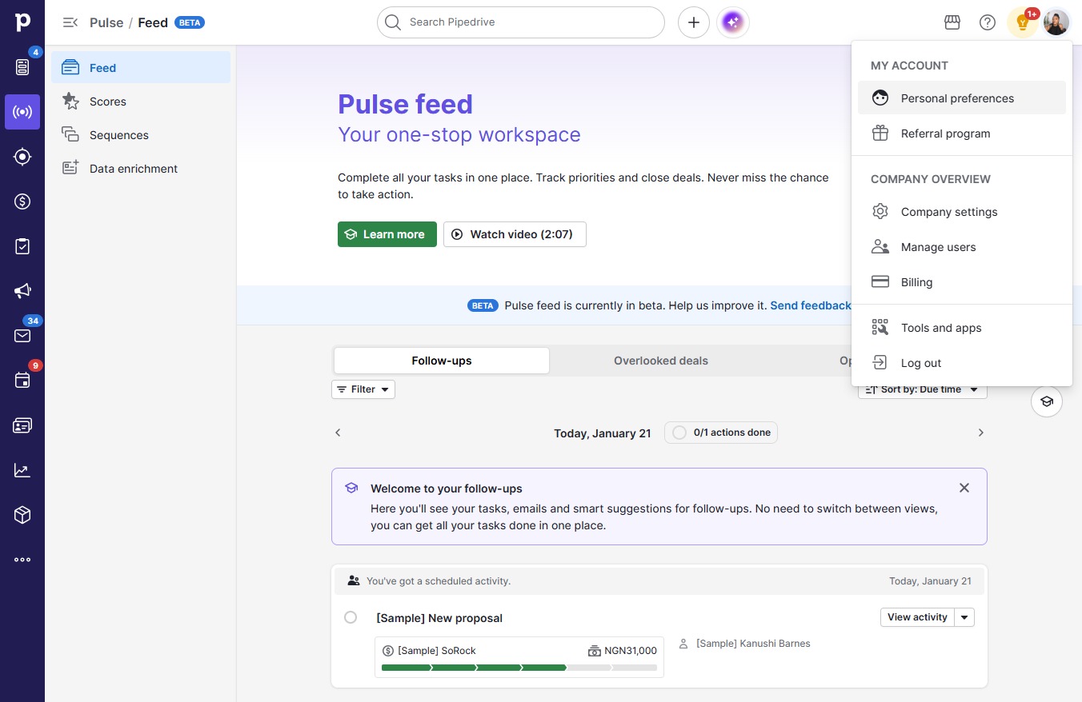1082x702 pixels.
Task: Click the green Learn more button
Action: click(x=387, y=234)
